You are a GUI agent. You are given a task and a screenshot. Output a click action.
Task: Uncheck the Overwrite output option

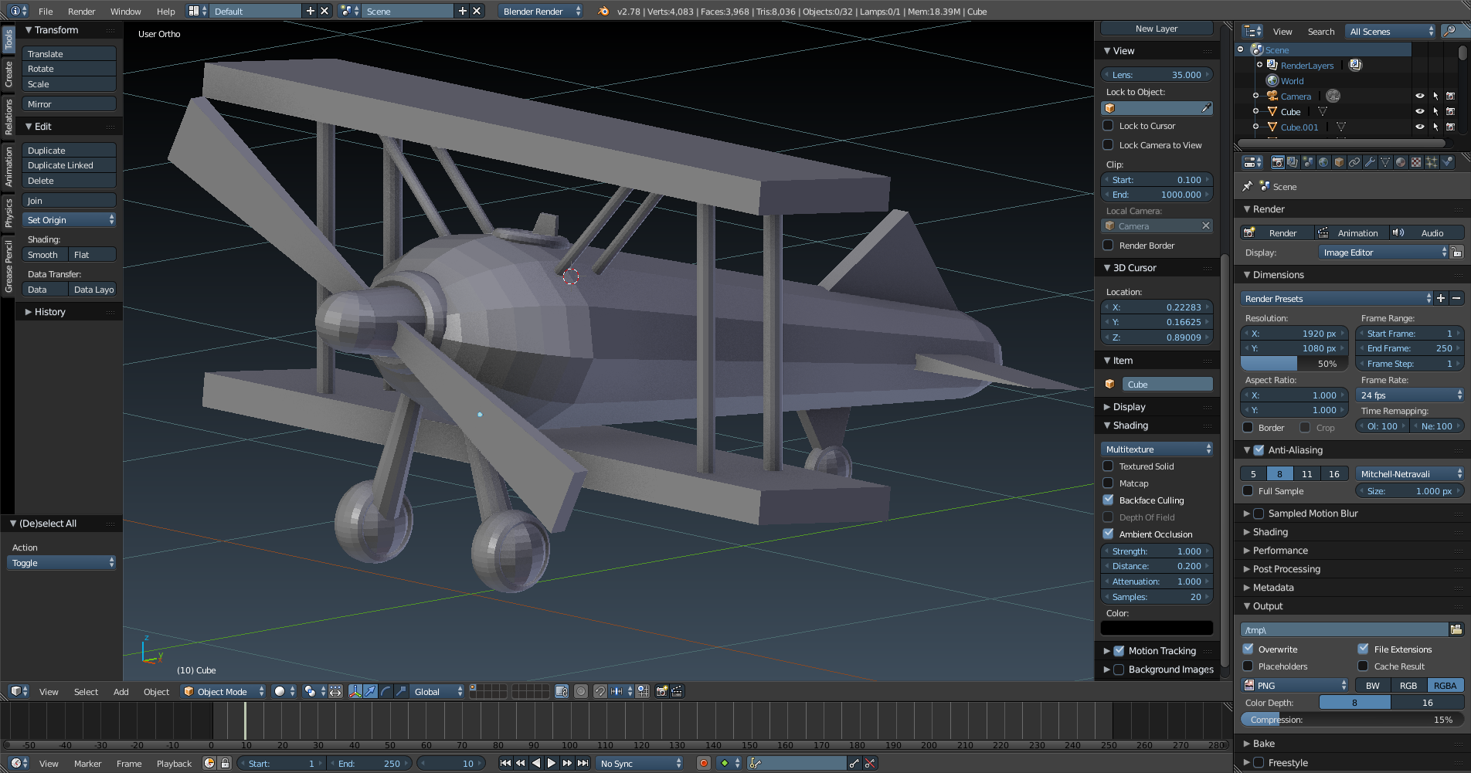1248,649
